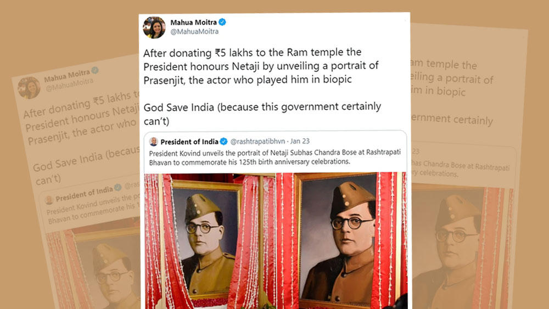Open the @MahuaMoitra handle
The height and width of the screenshot is (309, 549).
tap(194, 31)
